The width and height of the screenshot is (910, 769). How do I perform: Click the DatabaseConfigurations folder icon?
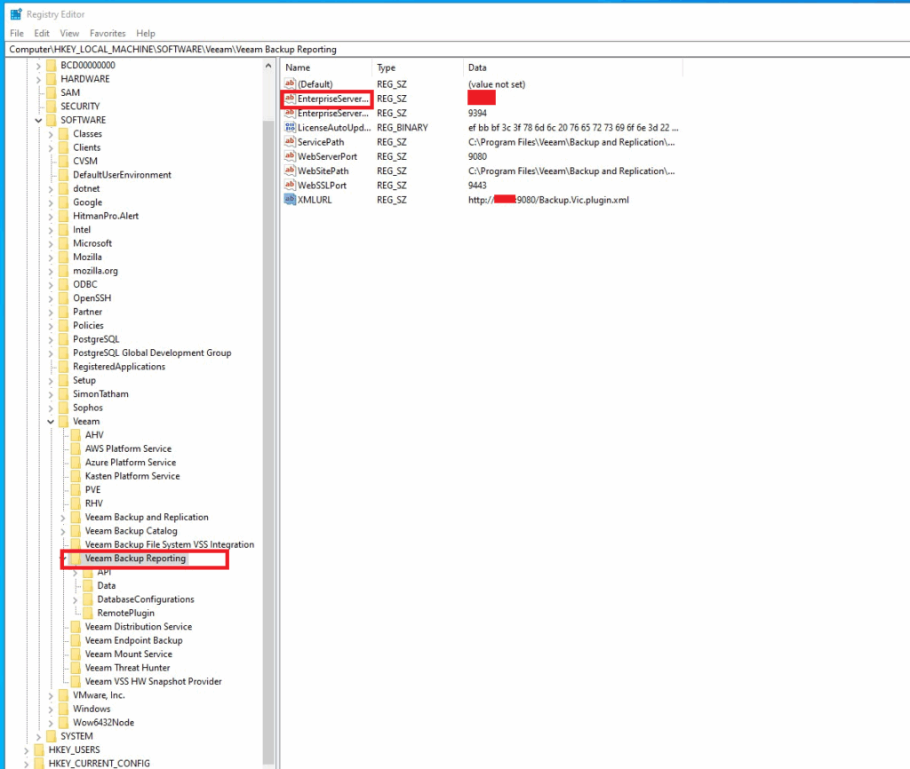pos(88,599)
